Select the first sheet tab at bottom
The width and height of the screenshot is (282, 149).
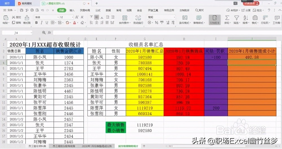37,146
